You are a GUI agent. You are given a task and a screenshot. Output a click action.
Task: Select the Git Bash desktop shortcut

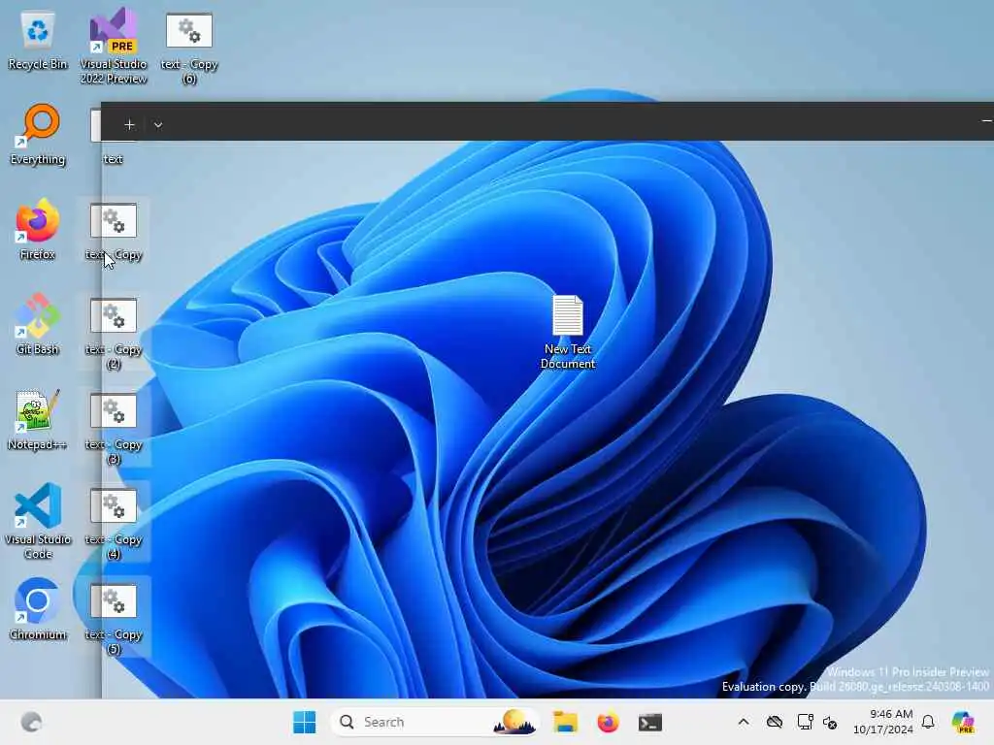click(x=38, y=324)
